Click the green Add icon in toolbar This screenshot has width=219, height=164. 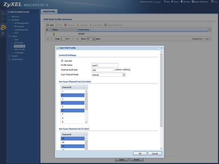[x=47, y=25]
